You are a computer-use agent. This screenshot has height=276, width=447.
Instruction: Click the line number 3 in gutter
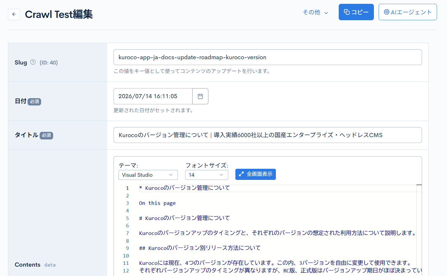pos(127,203)
